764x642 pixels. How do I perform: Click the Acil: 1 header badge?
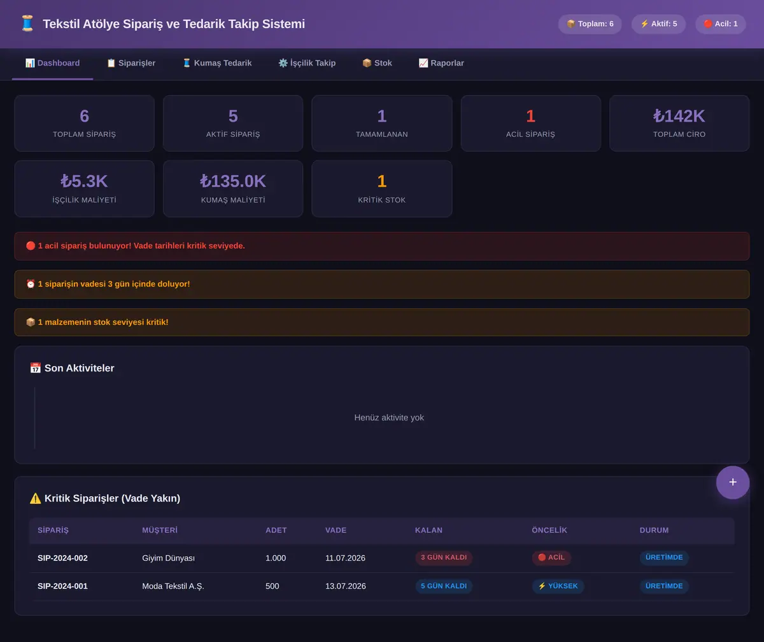[x=720, y=24]
